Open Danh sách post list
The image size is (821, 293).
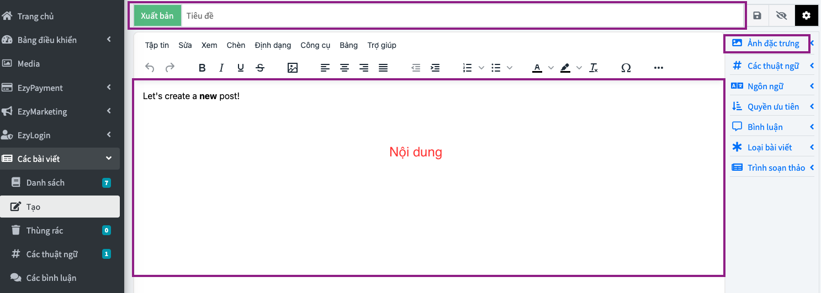(60, 182)
